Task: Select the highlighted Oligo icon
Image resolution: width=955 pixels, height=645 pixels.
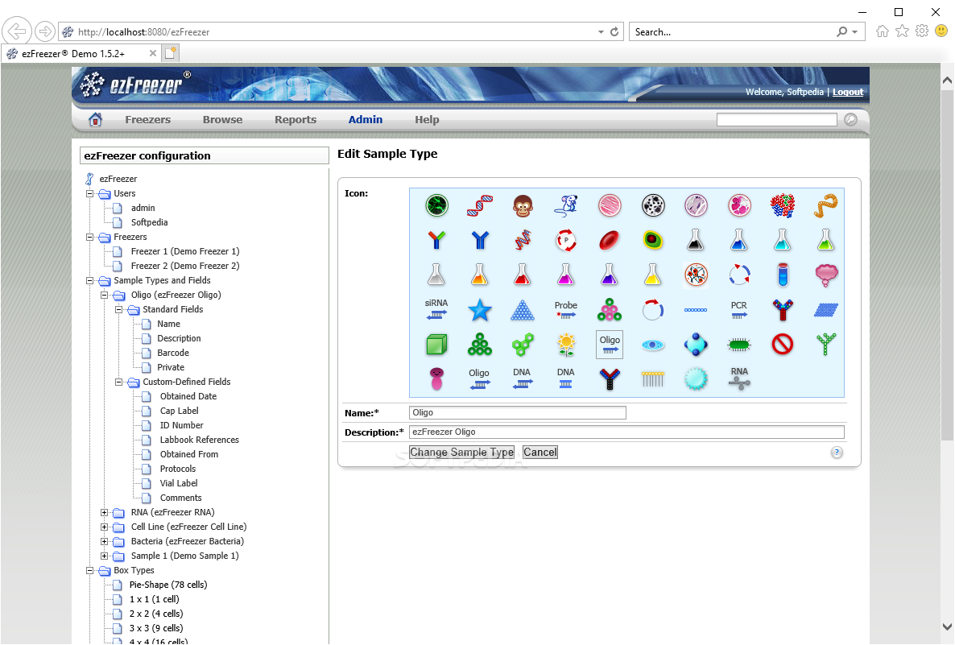Action: pos(609,345)
